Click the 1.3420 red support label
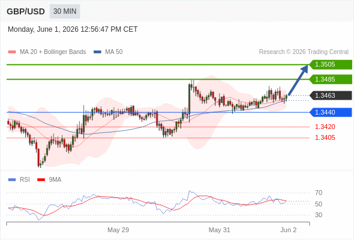Image resolution: width=354 pixels, height=240 pixels. (x=325, y=127)
